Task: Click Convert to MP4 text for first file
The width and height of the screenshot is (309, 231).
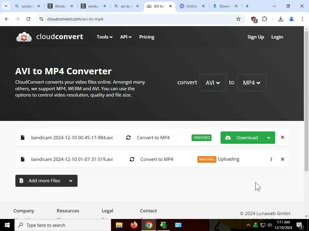Action: click(x=153, y=138)
